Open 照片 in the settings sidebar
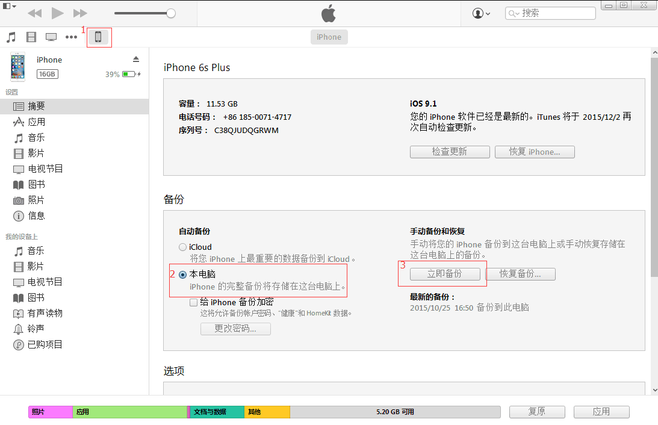The width and height of the screenshot is (658, 425). coord(36,200)
